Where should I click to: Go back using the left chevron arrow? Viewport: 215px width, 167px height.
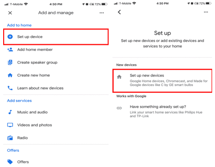point(119,12)
